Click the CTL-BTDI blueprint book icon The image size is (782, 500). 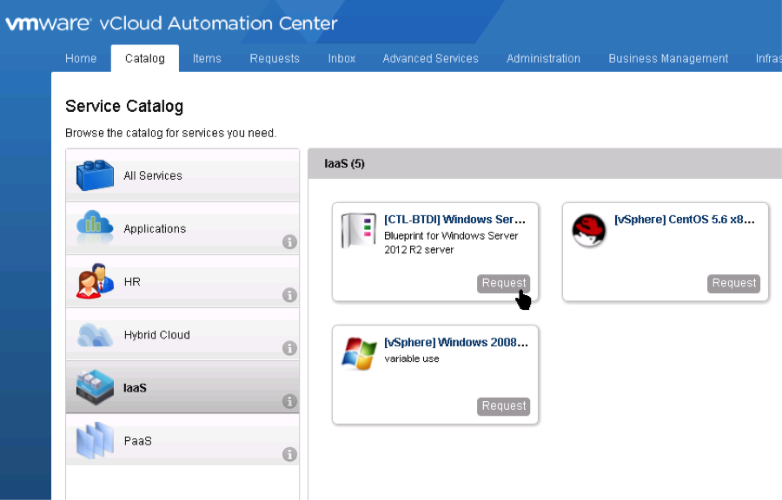pyautogui.click(x=359, y=231)
